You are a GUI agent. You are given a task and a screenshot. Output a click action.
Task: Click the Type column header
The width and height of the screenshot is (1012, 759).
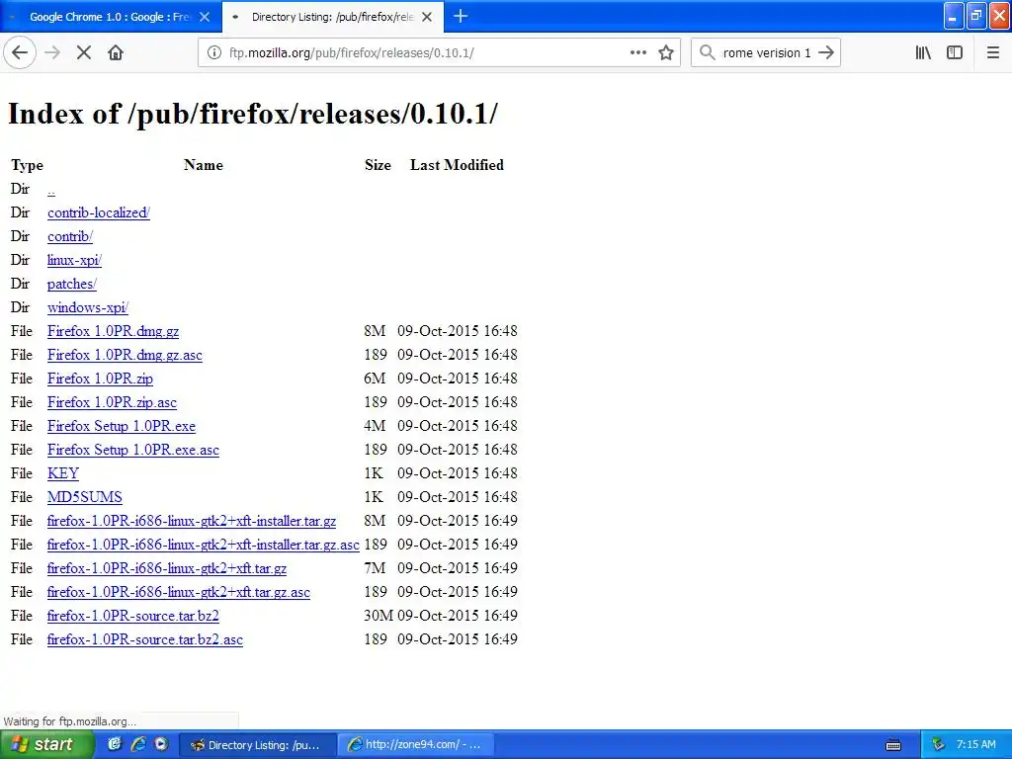click(27, 165)
